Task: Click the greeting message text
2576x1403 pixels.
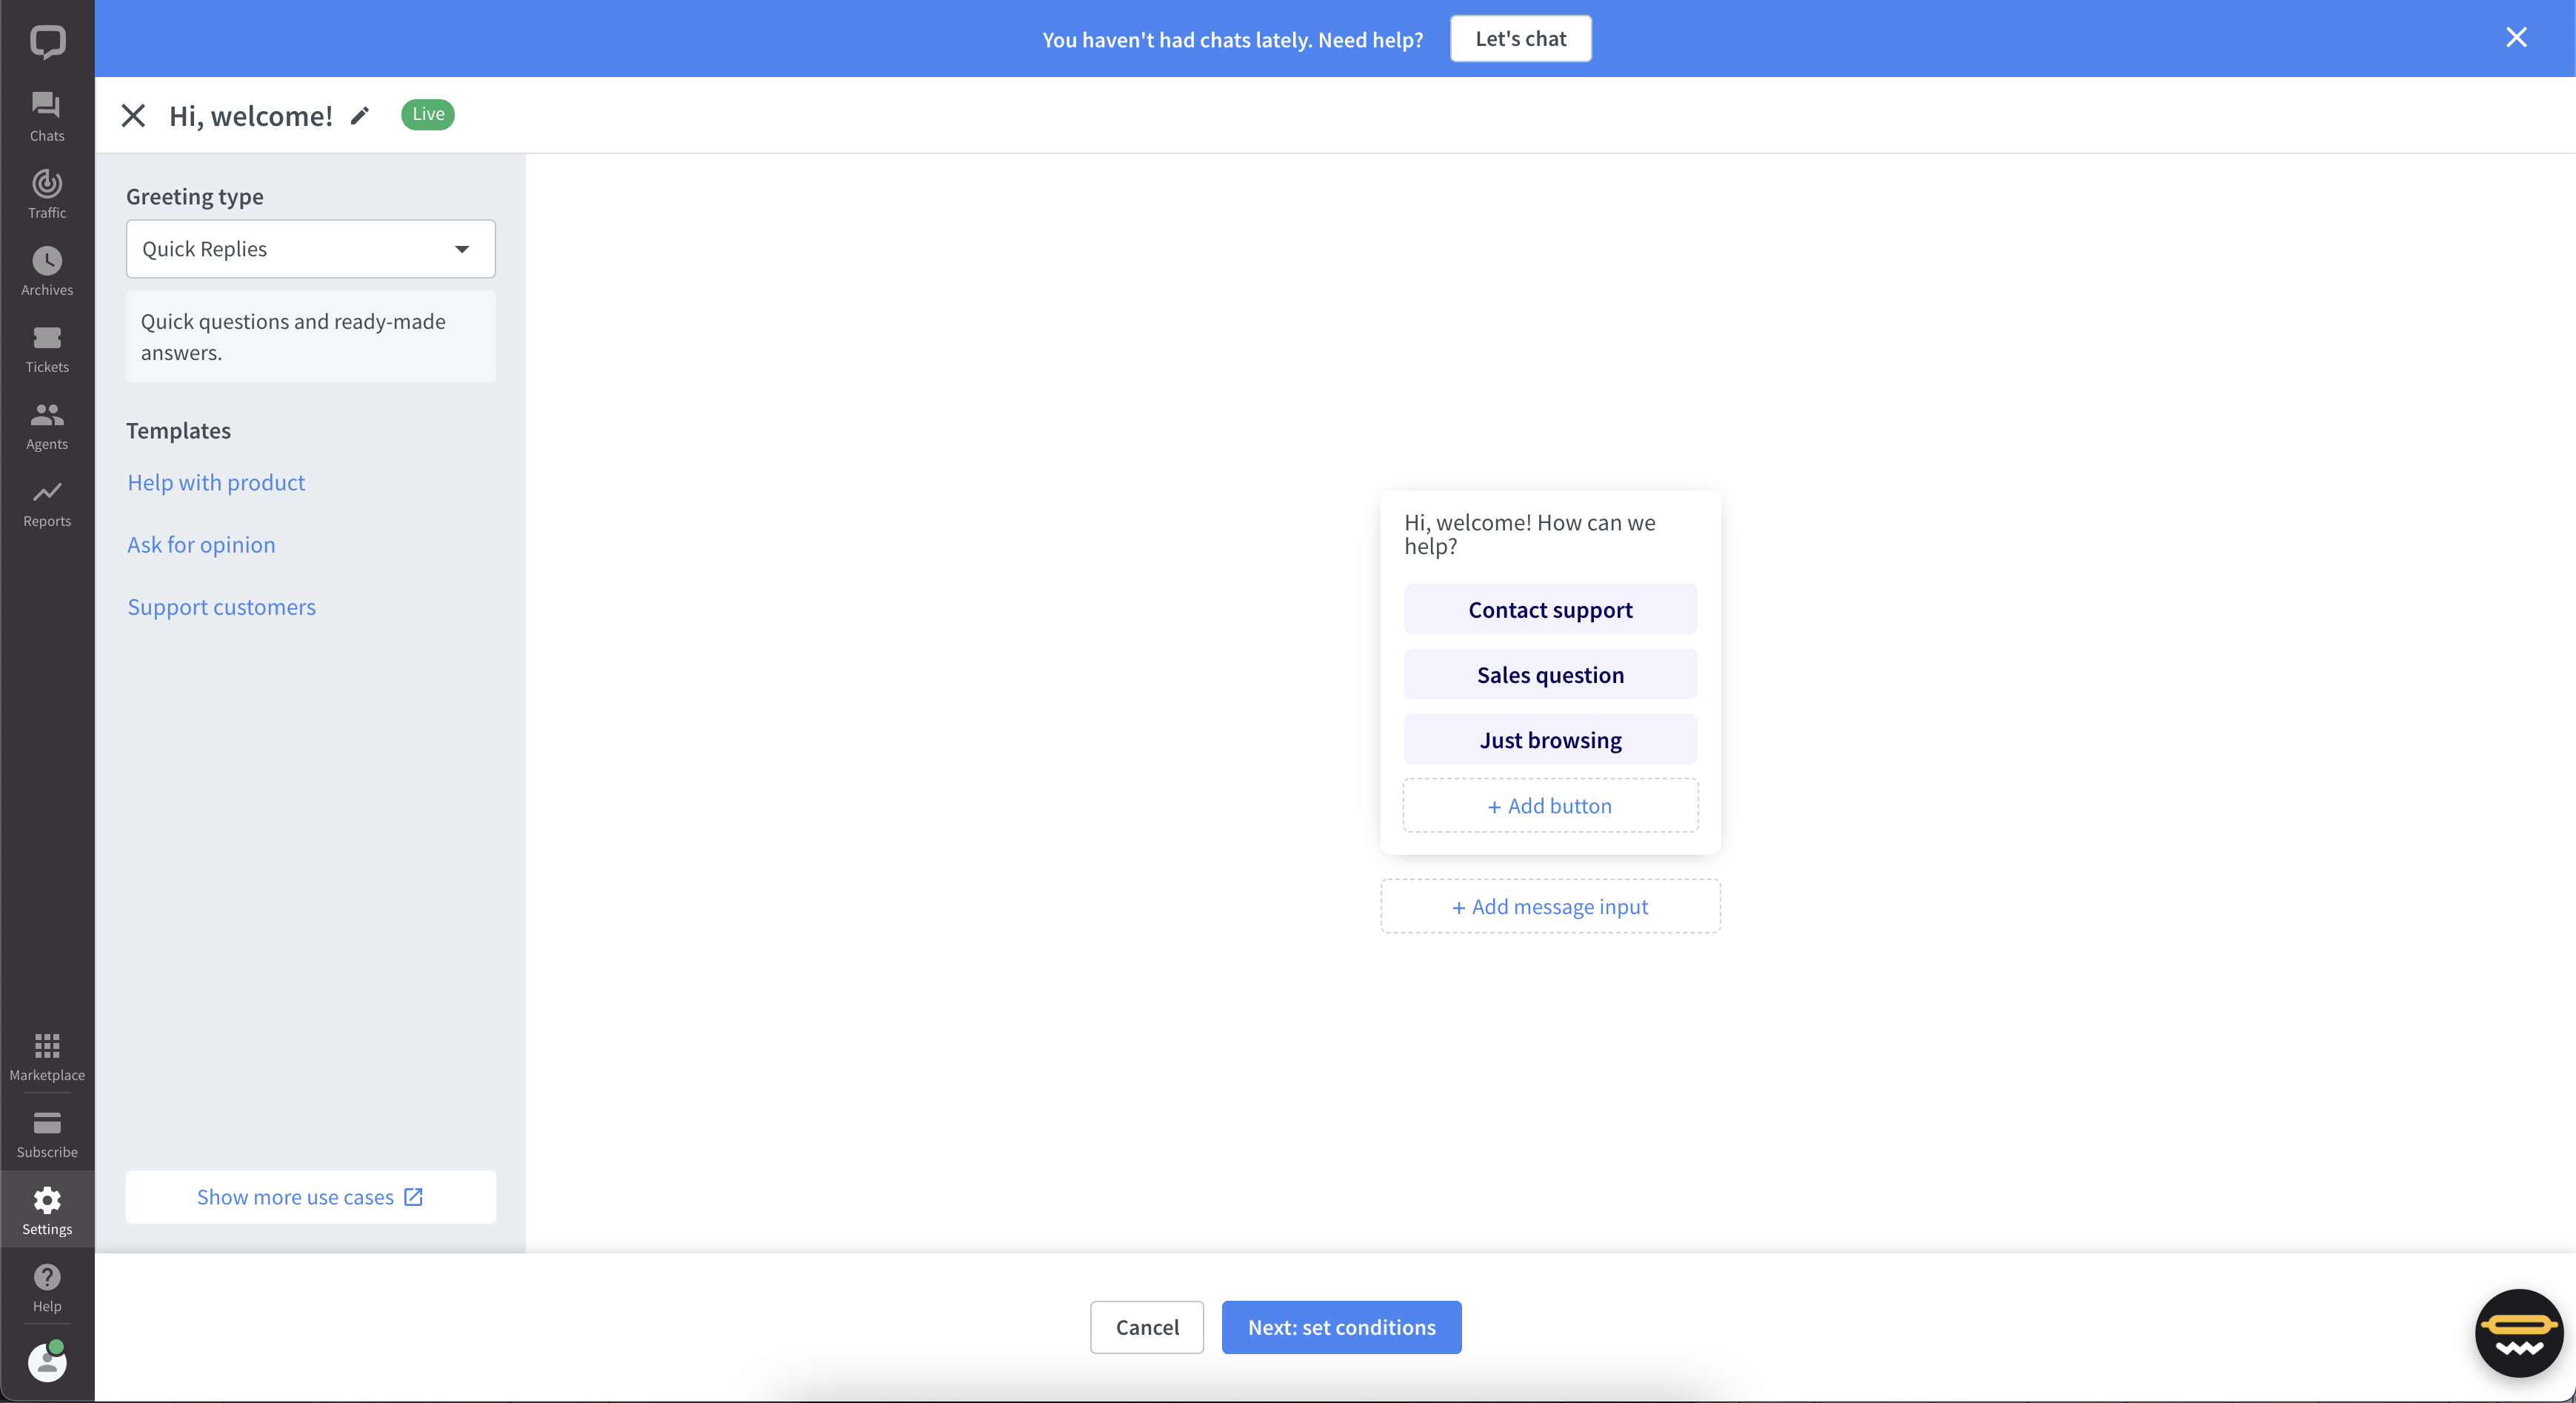Action: point(1530,534)
